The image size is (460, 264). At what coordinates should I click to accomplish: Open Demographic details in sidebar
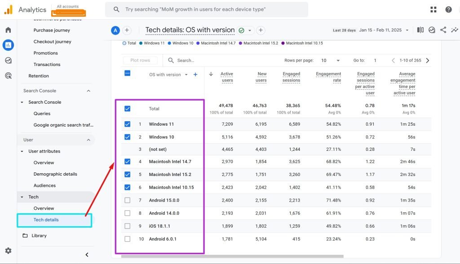coord(55,174)
